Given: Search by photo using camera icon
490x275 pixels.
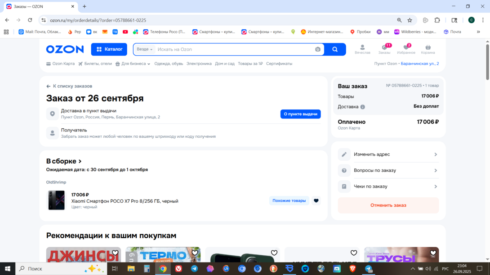Looking at the screenshot, I should [x=318, y=49].
